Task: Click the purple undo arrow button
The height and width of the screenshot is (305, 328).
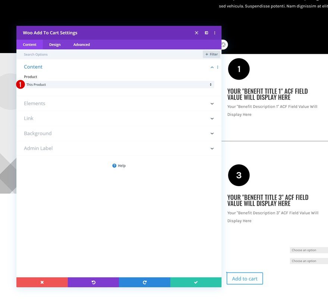Action: coord(93,282)
